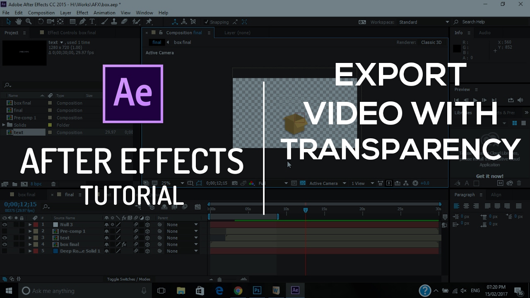Open the 1 View layout dropdown
Image resolution: width=530 pixels, height=298 pixels.
point(363,183)
